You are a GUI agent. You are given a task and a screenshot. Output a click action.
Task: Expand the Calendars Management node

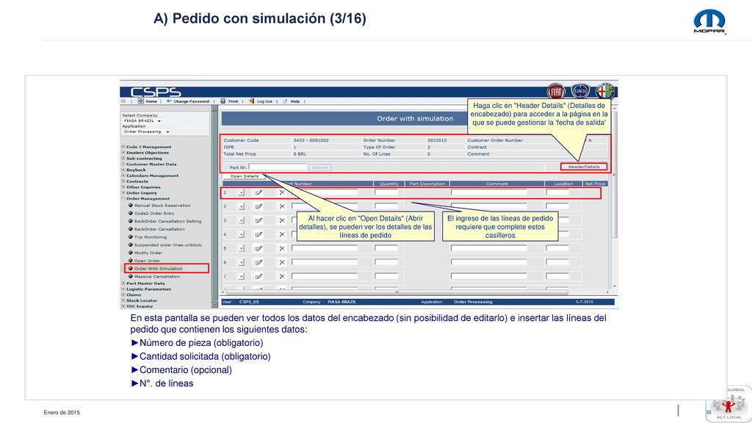click(x=123, y=176)
